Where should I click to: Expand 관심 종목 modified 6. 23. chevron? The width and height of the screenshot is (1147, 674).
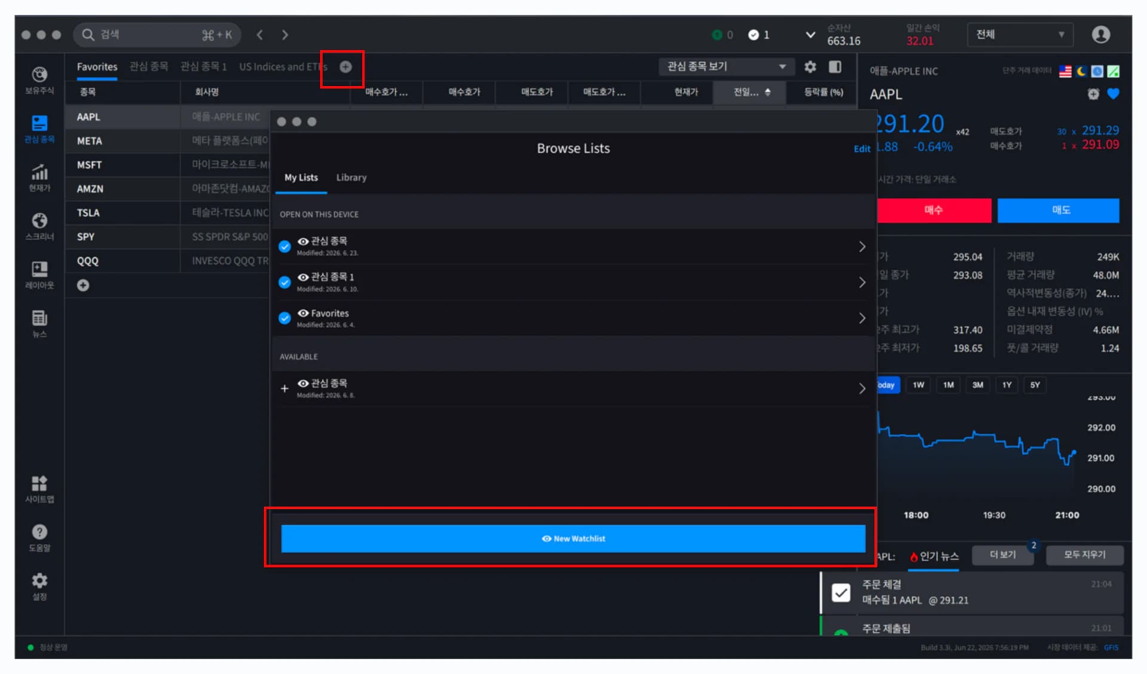pyautogui.click(x=861, y=246)
